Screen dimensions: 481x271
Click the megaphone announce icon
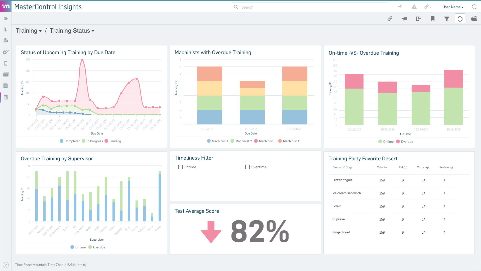point(404,19)
